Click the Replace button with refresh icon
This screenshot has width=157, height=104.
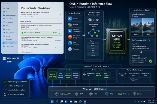tap(57, 33)
